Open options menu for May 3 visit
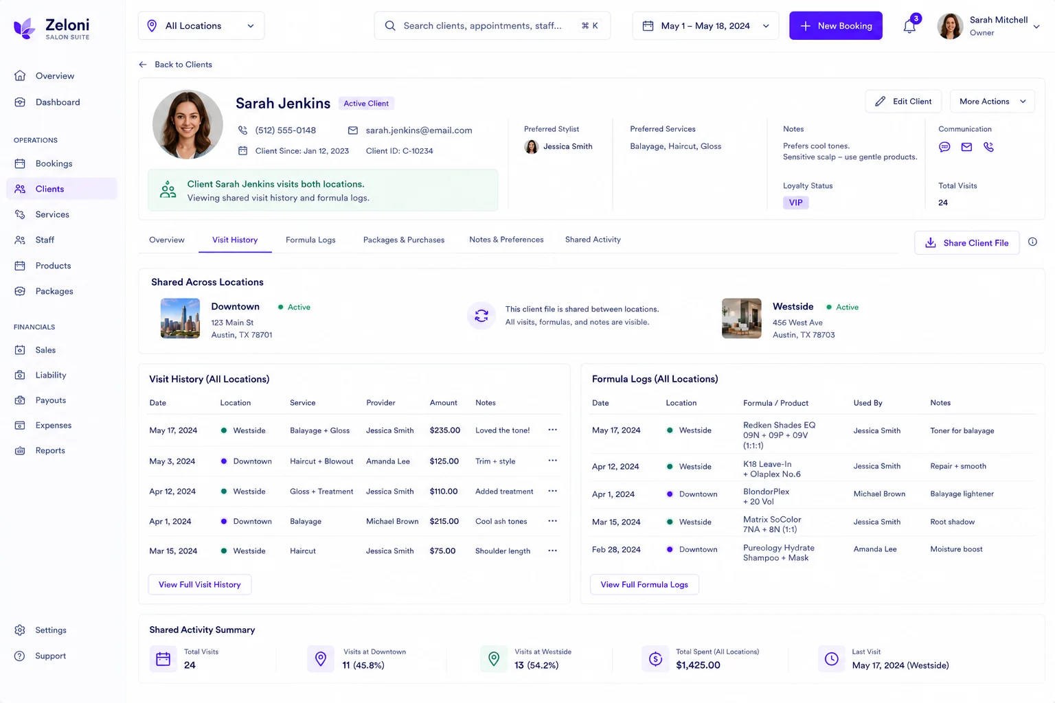The height and width of the screenshot is (703, 1055). [x=552, y=461]
